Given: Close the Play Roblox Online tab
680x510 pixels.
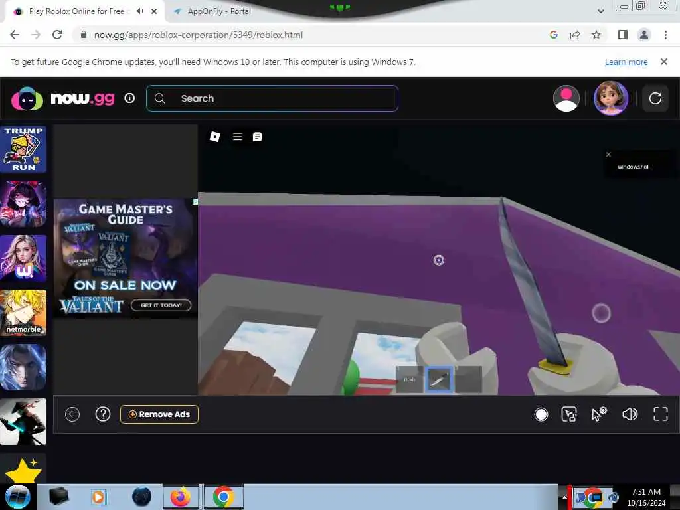Looking at the screenshot, I should (154, 11).
